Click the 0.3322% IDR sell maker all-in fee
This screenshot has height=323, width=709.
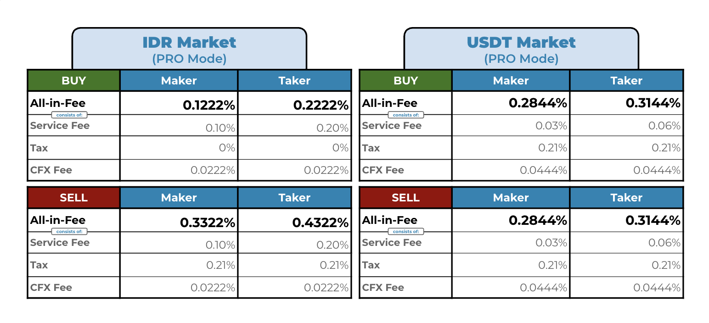[x=208, y=223]
